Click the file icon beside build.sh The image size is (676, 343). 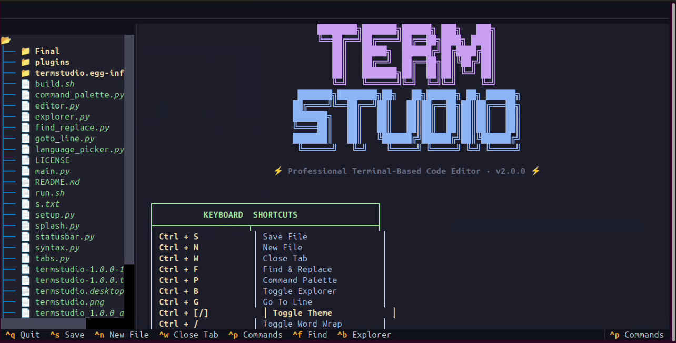coord(25,84)
